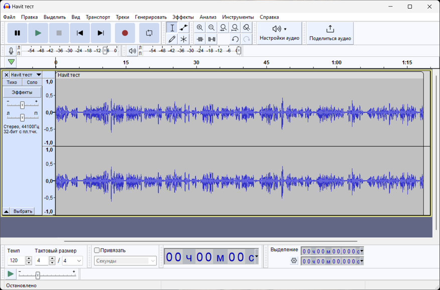Click the track gain slider
440x290 pixels.
tap(22, 105)
